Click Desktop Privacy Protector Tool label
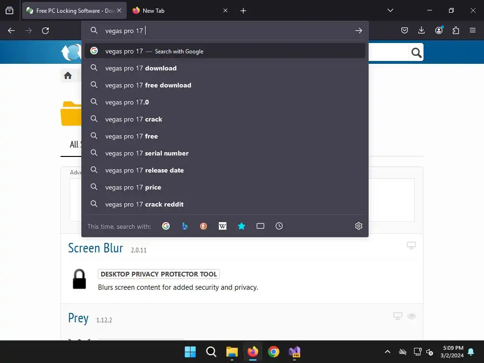The image size is (484, 363). (x=159, y=274)
